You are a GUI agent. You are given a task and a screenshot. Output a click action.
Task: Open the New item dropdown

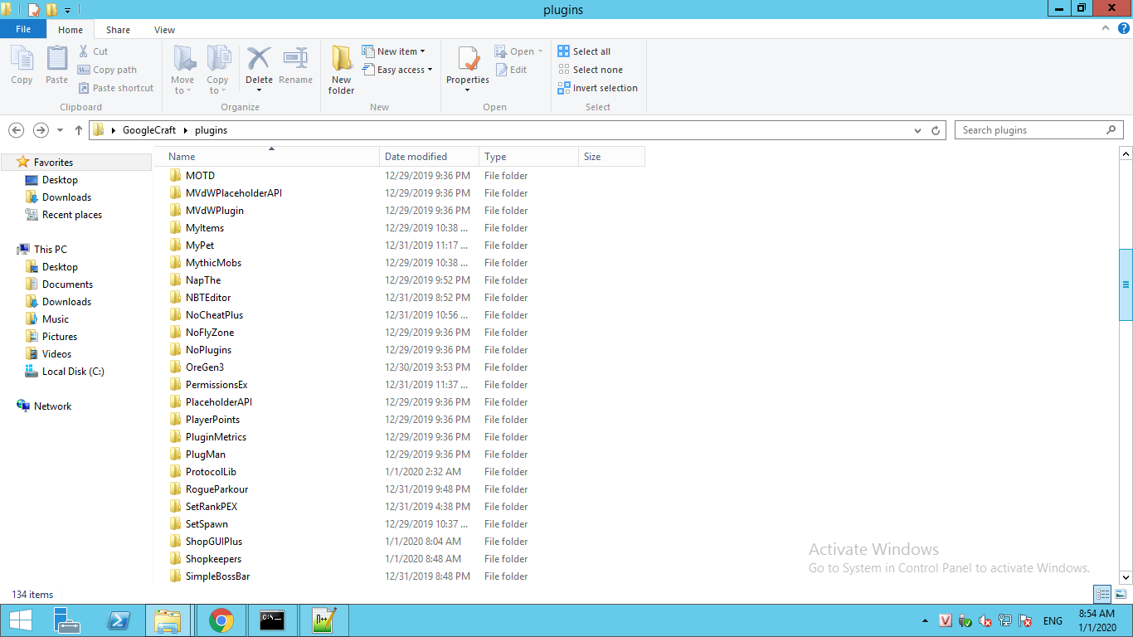pos(394,51)
